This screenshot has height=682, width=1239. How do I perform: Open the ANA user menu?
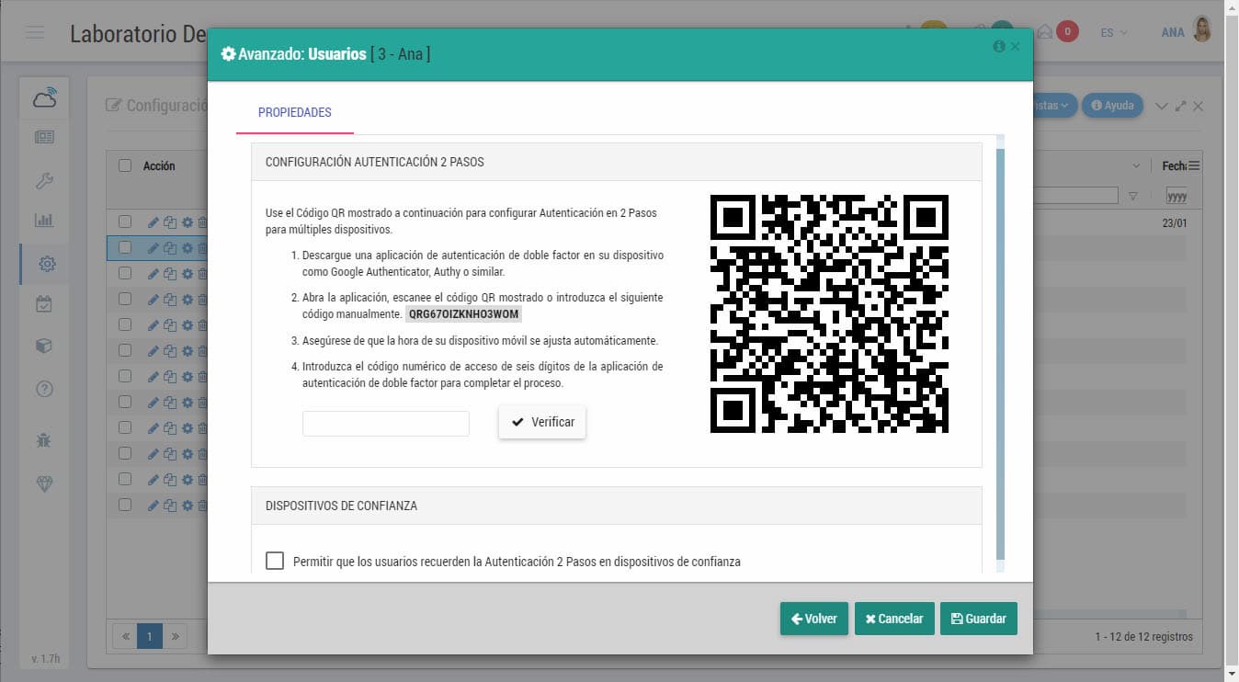[1173, 32]
